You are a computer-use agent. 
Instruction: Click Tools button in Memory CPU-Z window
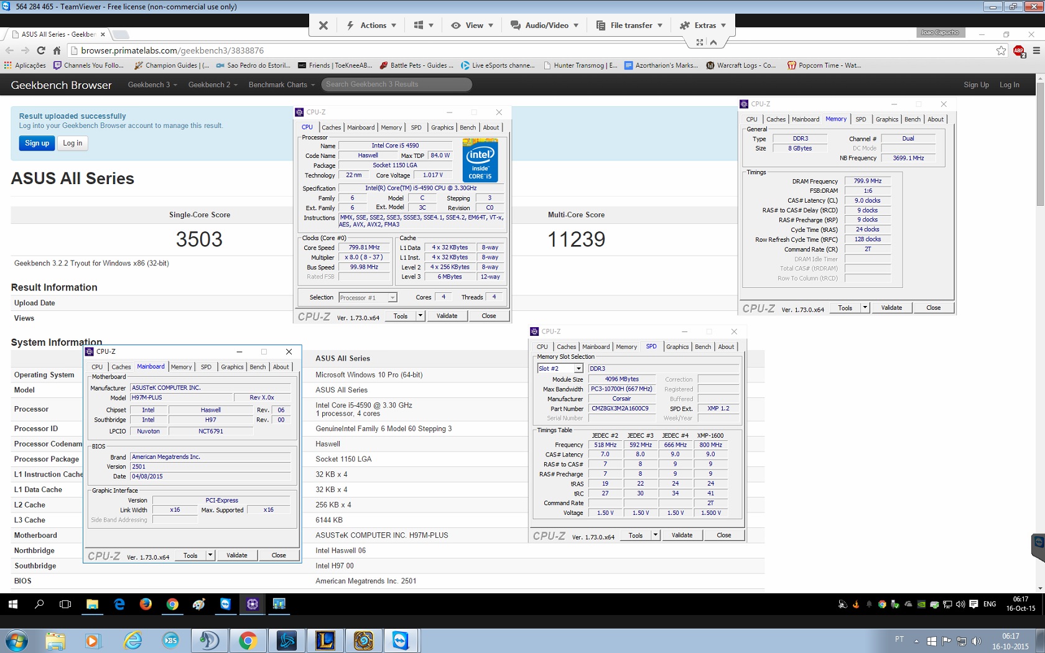[845, 308]
